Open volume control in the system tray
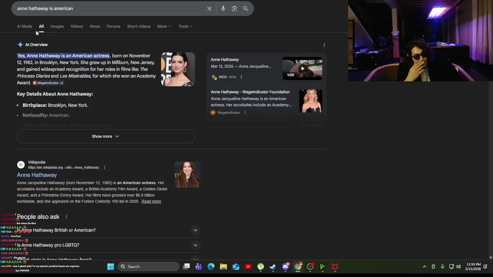Viewport: 493px width, 277px height. [458, 267]
